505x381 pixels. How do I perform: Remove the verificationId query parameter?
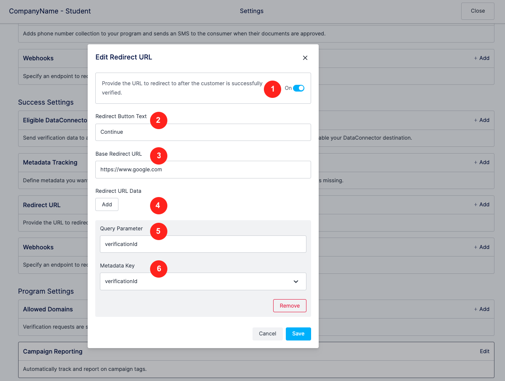[290, 305]
